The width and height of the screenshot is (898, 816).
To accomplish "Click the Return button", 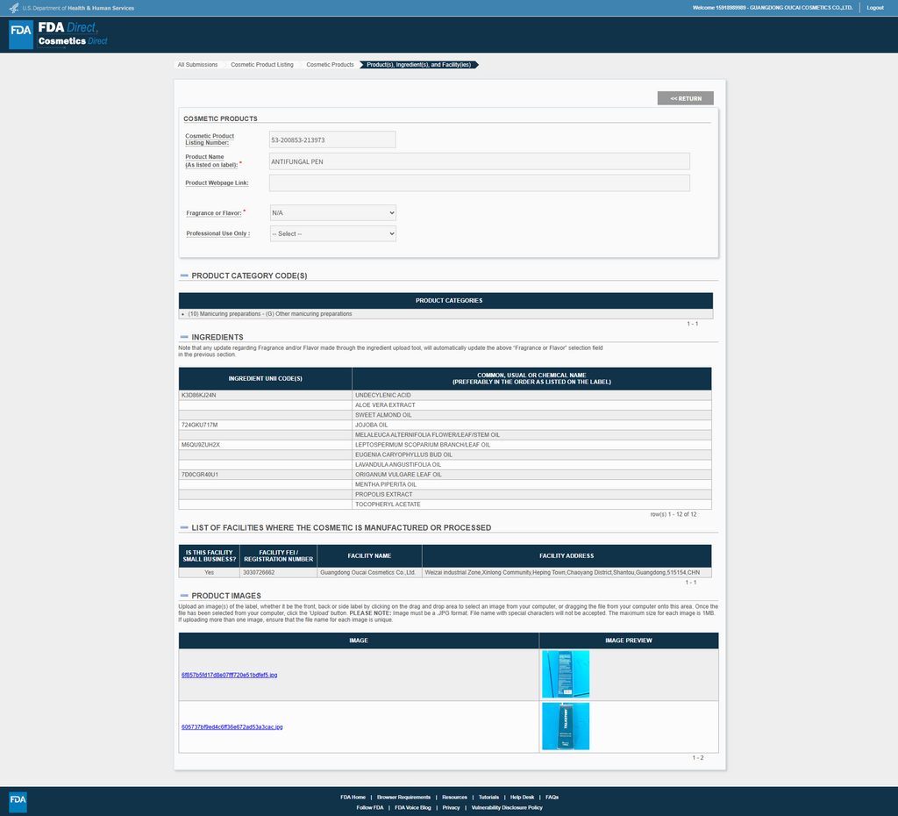I will 685,98.
